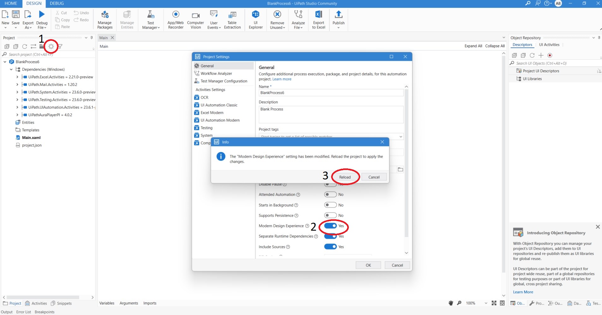This screenshot has width=602, height=315.
Task: Click OK in Project Settings
Action: click(368, 265)
